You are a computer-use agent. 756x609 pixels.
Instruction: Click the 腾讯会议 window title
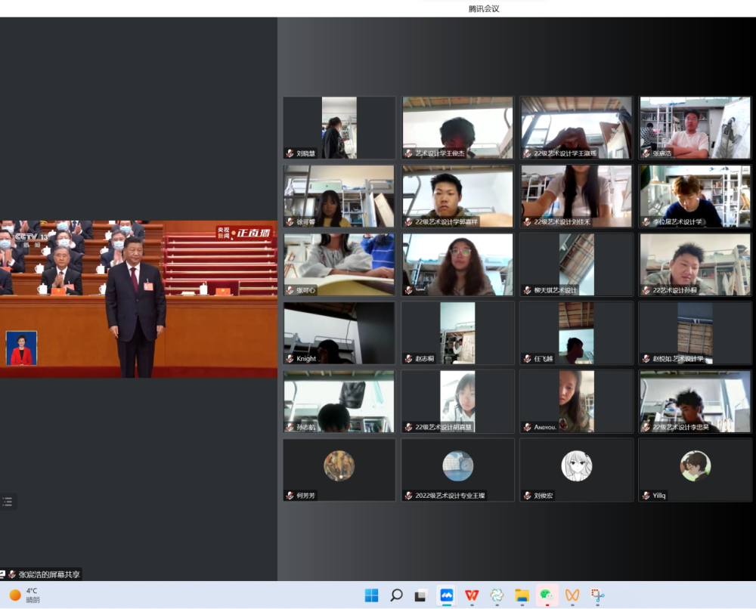point(484,8)
